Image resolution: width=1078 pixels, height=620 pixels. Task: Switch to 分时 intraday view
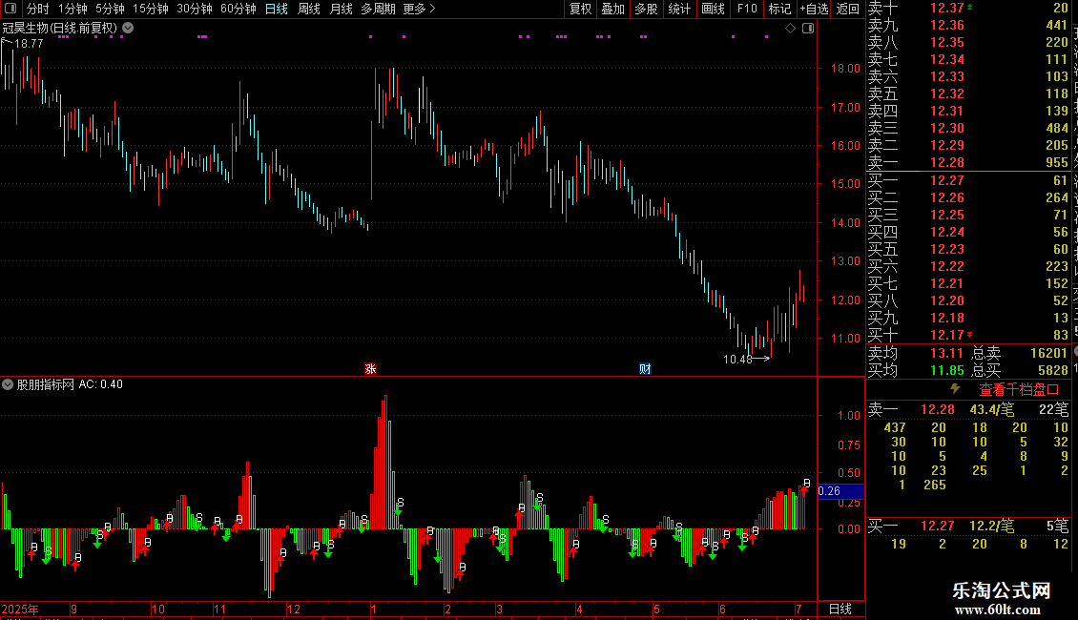coord(38,9)
